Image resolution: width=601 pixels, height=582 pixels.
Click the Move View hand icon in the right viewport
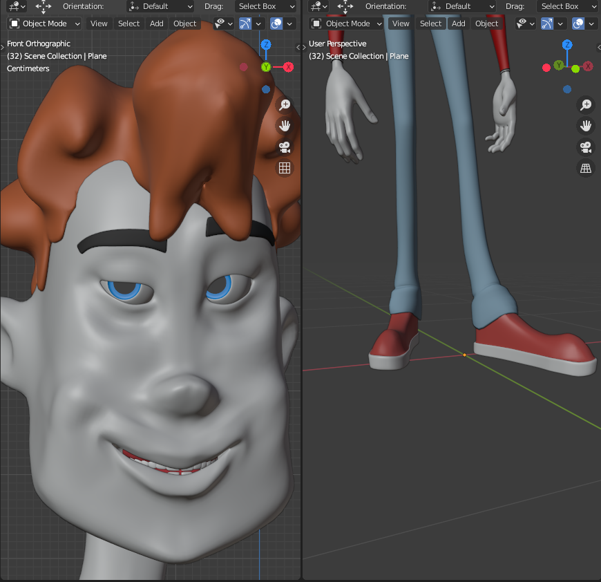coord(586,125)
